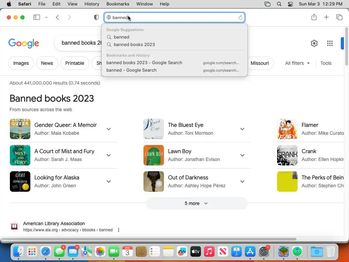Open the sidebar options chevron in toolbar

[46, 17]
